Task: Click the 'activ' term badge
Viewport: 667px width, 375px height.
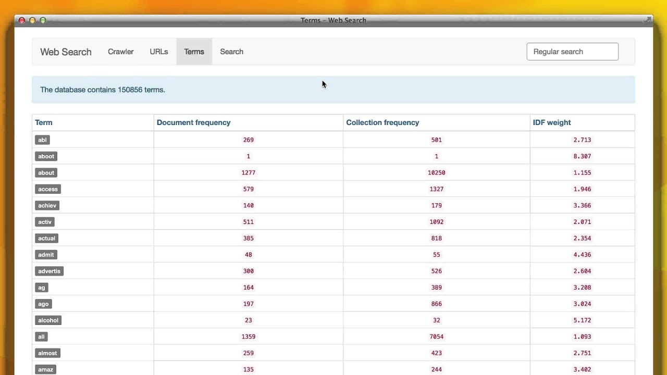Action: 45,222
